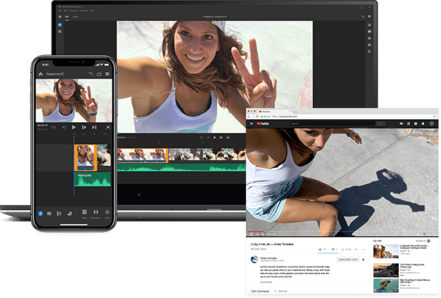
Task: Tap the home icon in the phone app
Action: pos(41,73)
